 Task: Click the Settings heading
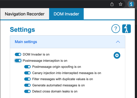tap(22, 30)
